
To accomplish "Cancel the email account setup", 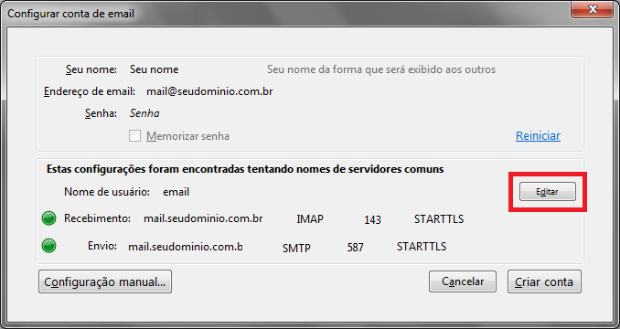I will coord(463,281).
